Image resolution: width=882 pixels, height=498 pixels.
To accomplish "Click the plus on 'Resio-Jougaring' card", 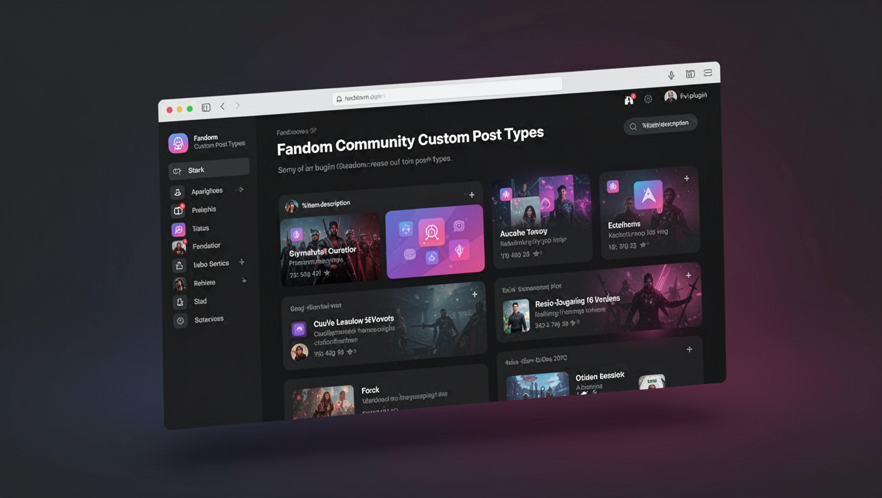I will tap(689, 276).
